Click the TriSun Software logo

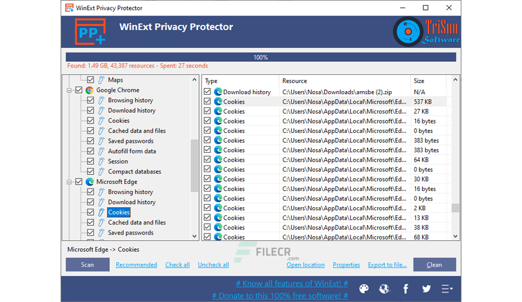click(x=426, y=32)
